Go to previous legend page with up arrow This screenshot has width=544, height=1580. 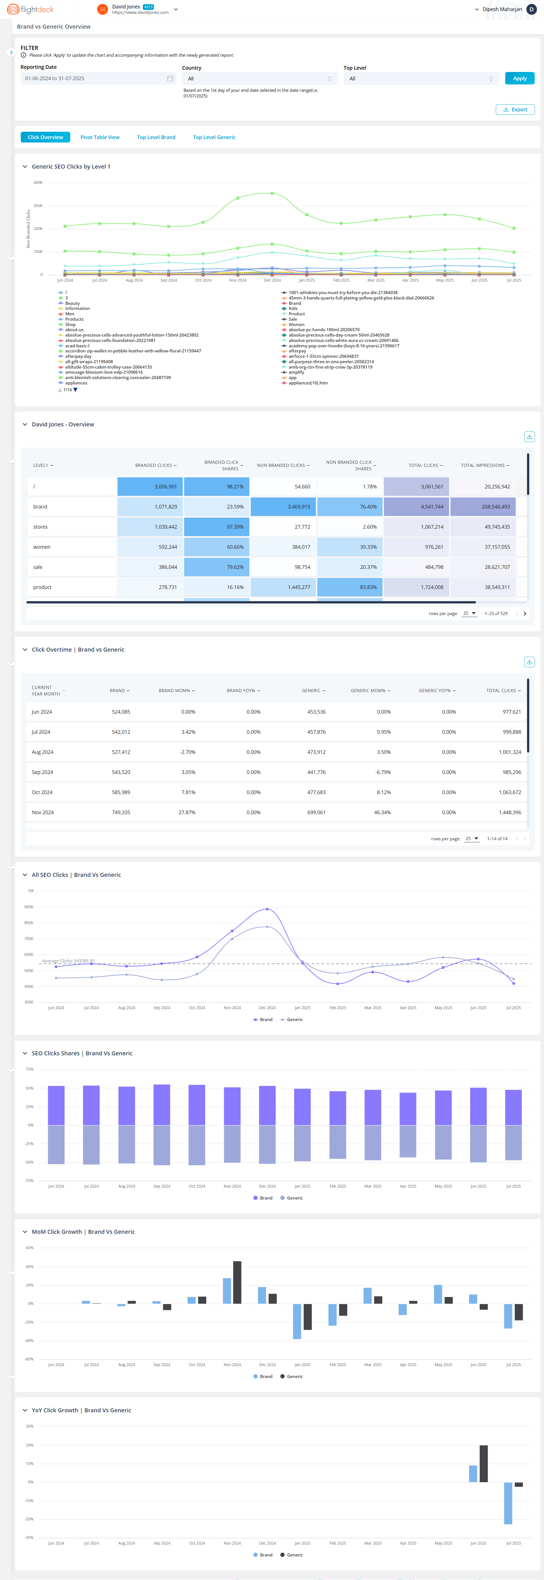(59, 390)
